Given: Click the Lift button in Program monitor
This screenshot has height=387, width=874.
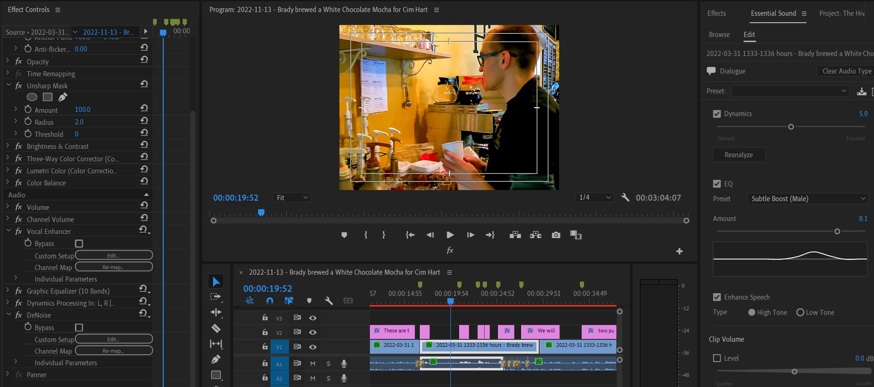Looking at the screenshot, I should pyautogui.click(x=515, y=235).
